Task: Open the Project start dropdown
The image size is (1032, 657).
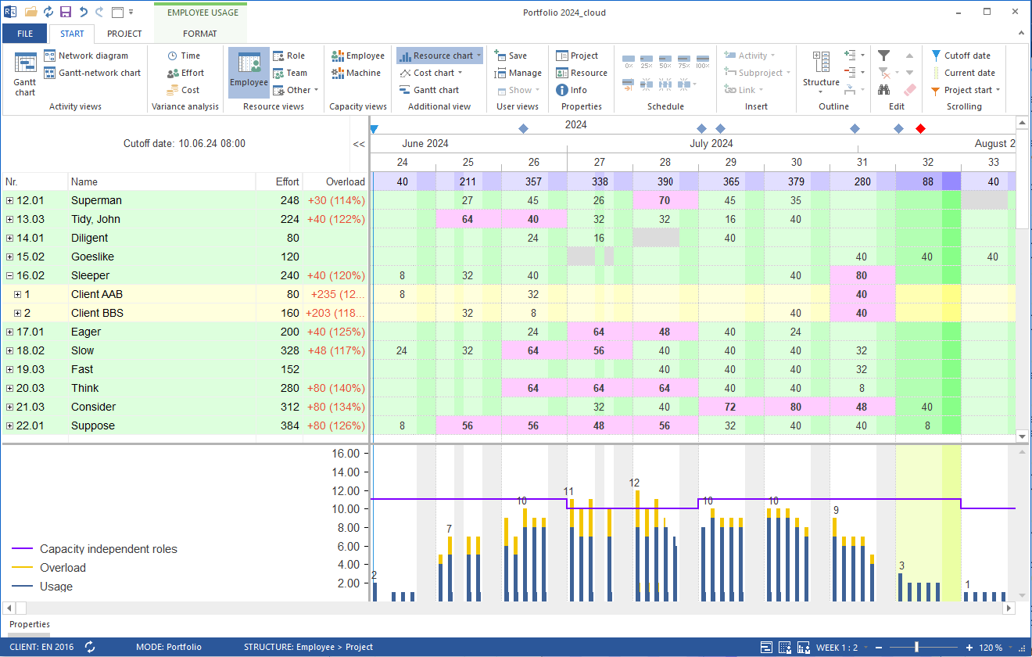Action: click(x=966, y=90)
